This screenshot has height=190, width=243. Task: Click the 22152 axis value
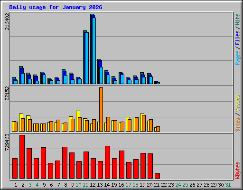click(7, 94)
